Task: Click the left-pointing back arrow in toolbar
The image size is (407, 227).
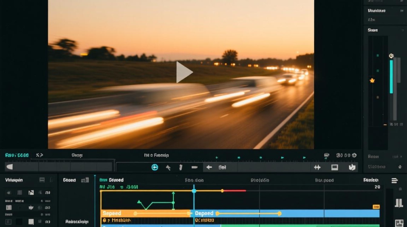Action: 209,167
